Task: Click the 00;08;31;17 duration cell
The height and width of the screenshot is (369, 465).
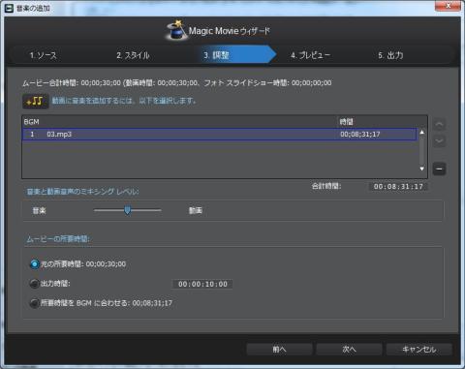Action: point(360,135)
